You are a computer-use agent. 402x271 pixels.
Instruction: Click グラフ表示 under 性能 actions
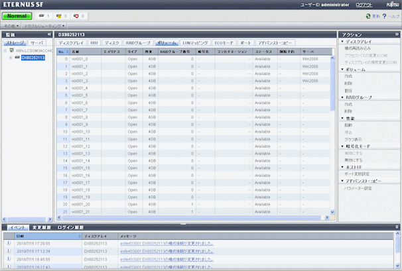pyautogui.click(x=353, y=139)
